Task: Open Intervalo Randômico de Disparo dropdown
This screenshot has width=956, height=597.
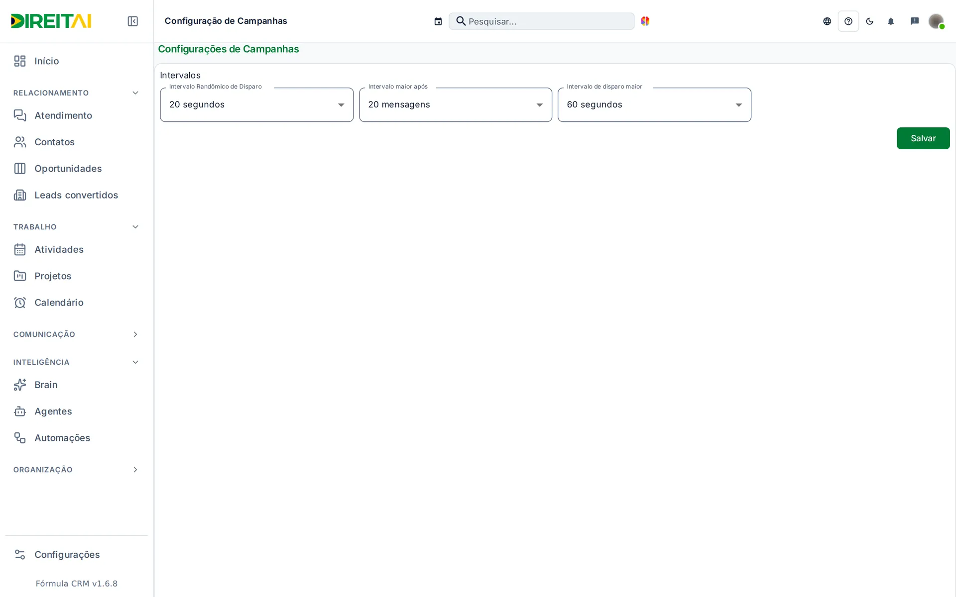Action: (256, 104)
